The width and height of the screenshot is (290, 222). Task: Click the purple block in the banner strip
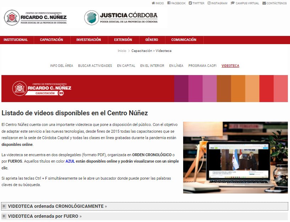tap(180, 89)
